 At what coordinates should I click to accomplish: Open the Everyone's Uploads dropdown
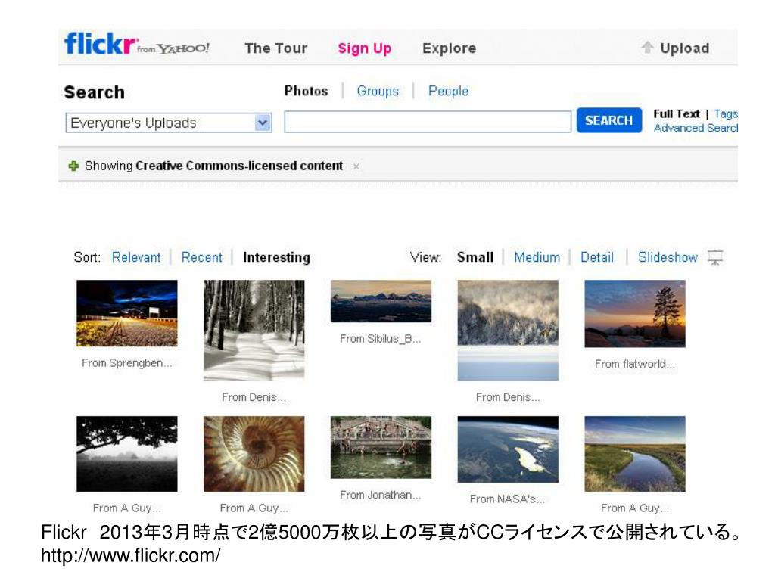(169, 123)
